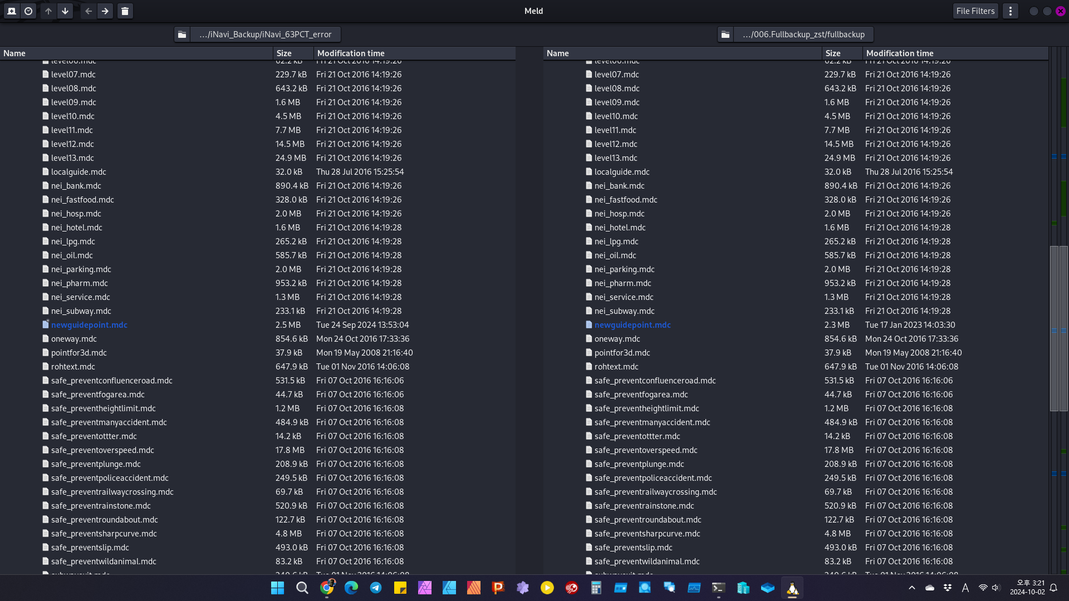The height and width of the screenshot is (601, 1069).
Task: Open the right fullbackup path selector
Action: tap(803, 35)
